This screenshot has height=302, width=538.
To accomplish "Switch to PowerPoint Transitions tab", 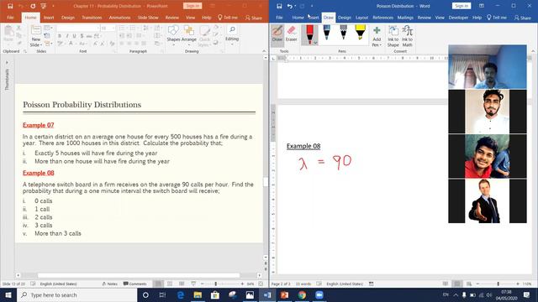I will [x=92, y=18].
